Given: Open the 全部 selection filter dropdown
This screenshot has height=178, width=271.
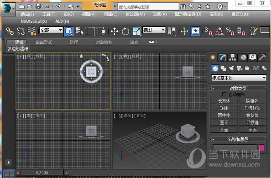Looking at the screenshot, I should pos(51,30).
